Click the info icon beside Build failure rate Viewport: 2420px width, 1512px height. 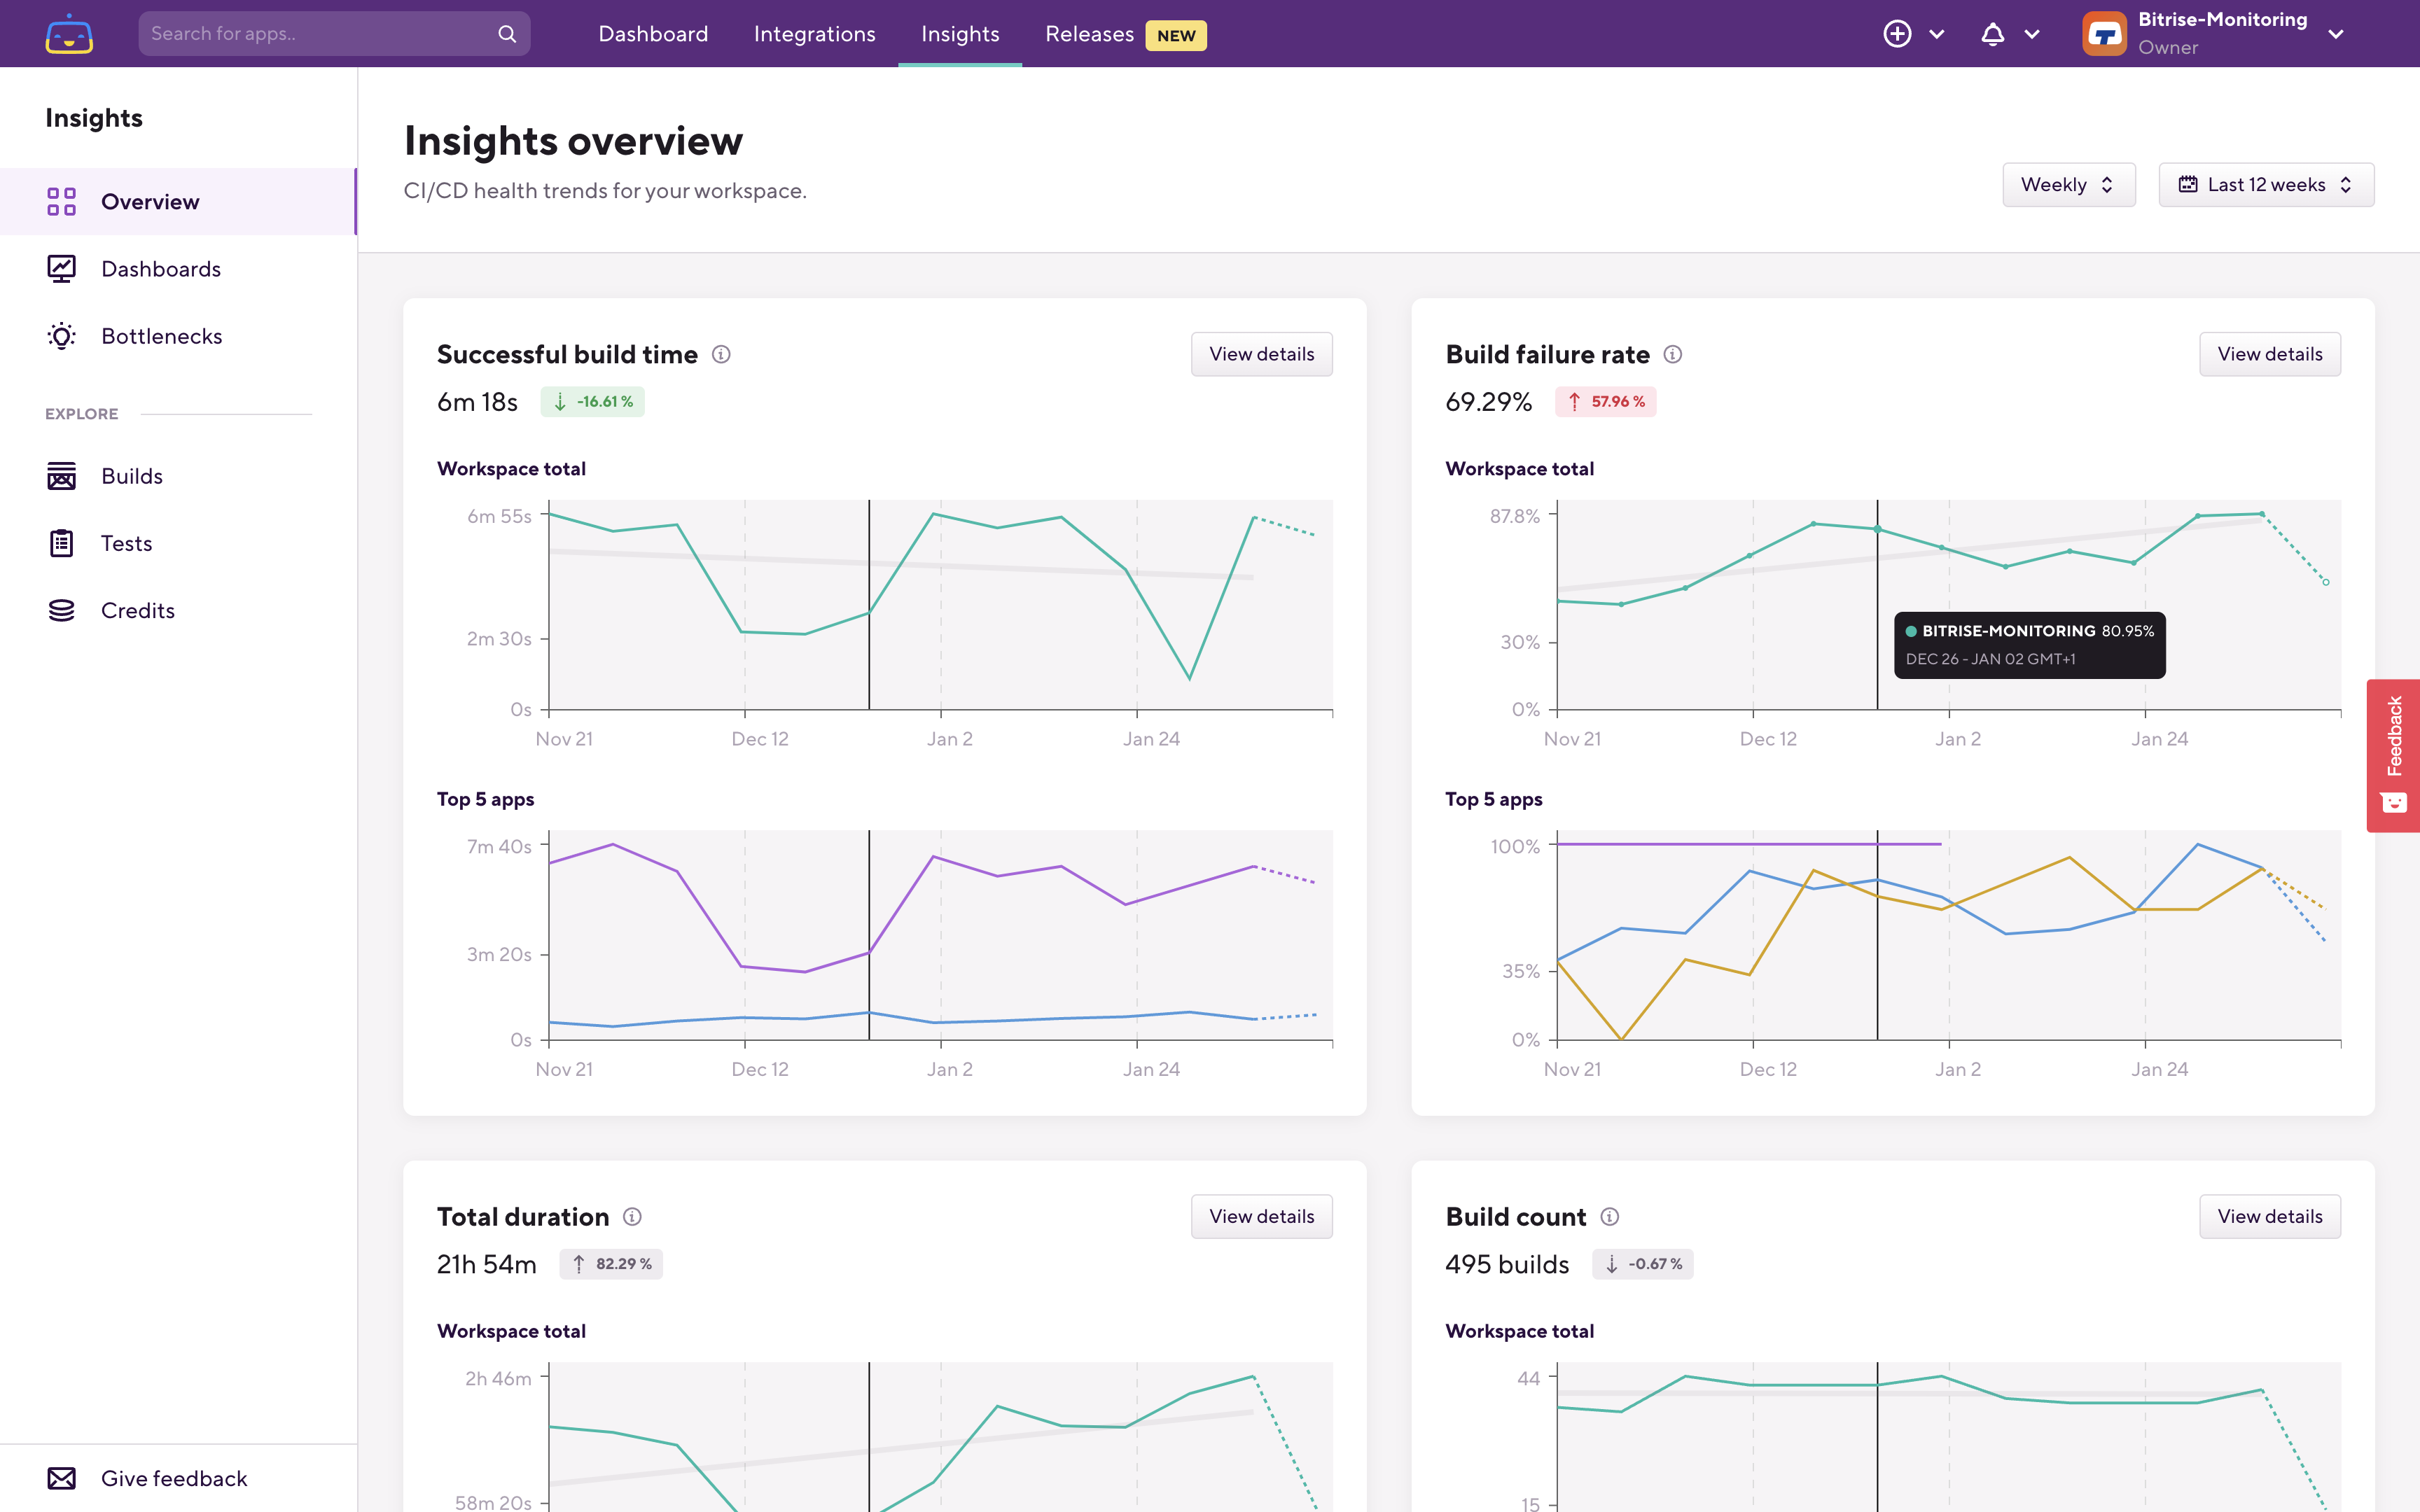pyautogui.click(x=1672, y=354)
